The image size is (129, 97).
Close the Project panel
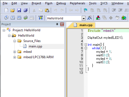pyautogui.click(x=62, y=24)
